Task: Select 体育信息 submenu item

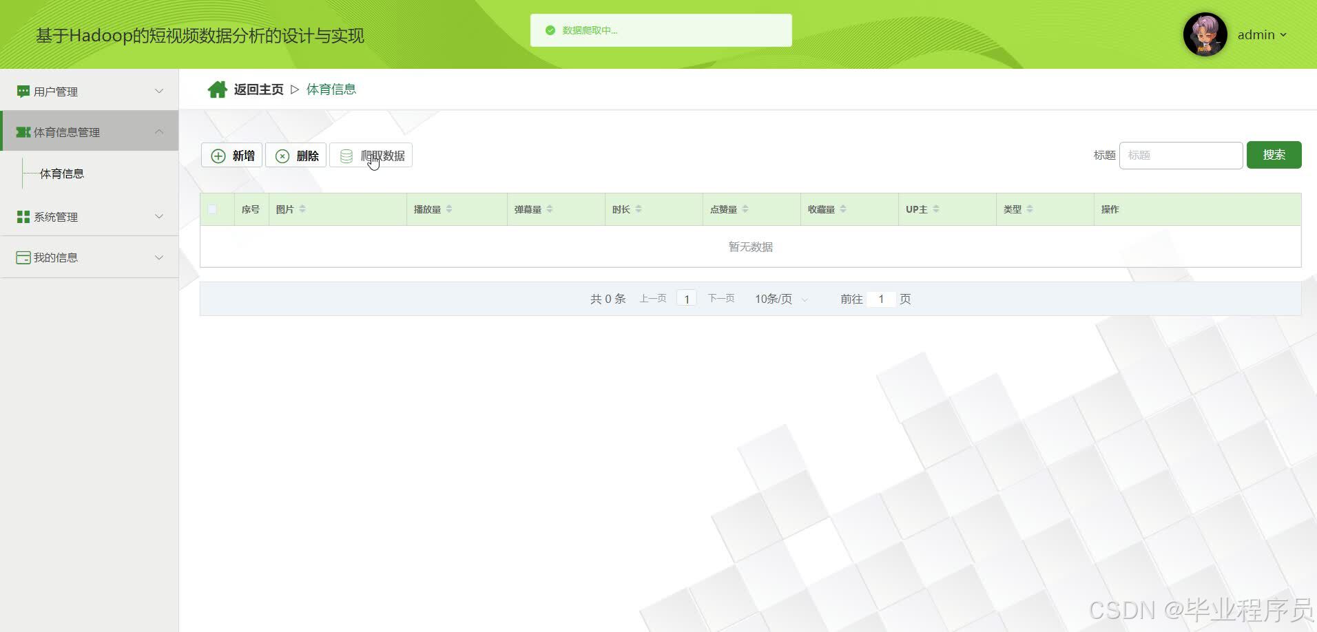Action: (62, 173)
